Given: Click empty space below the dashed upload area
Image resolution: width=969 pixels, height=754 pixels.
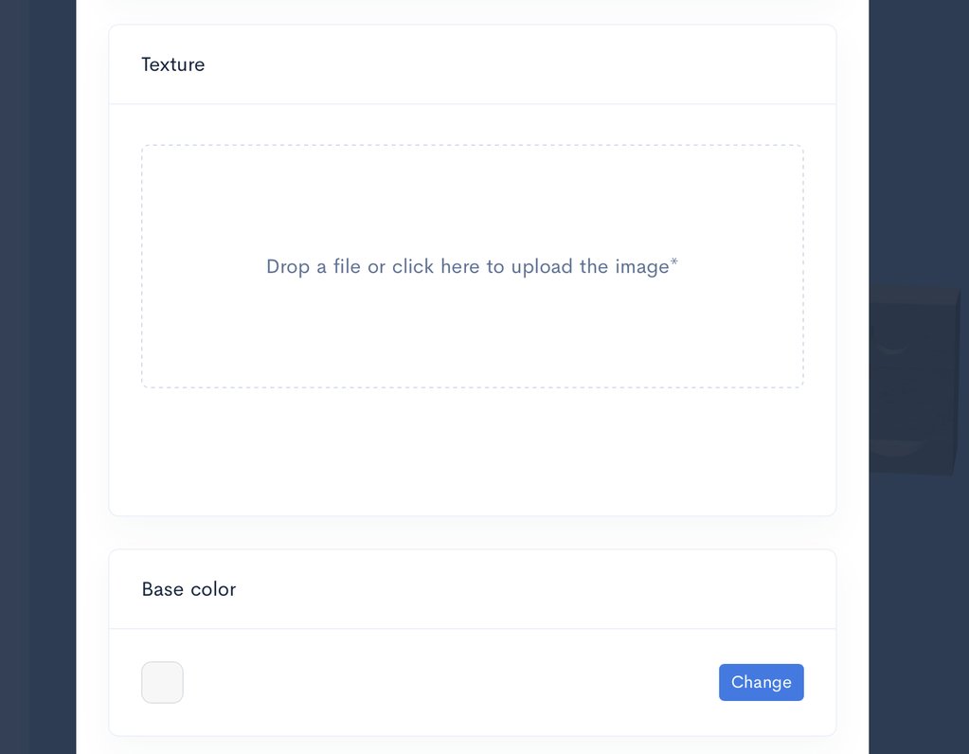Looking at the screenshot, I should 472,450.
